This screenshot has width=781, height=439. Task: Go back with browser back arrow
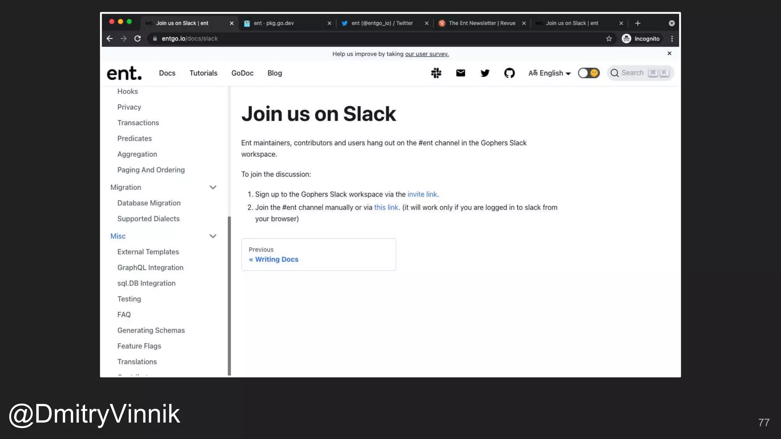pyautogui.click(x=110, y=38)
